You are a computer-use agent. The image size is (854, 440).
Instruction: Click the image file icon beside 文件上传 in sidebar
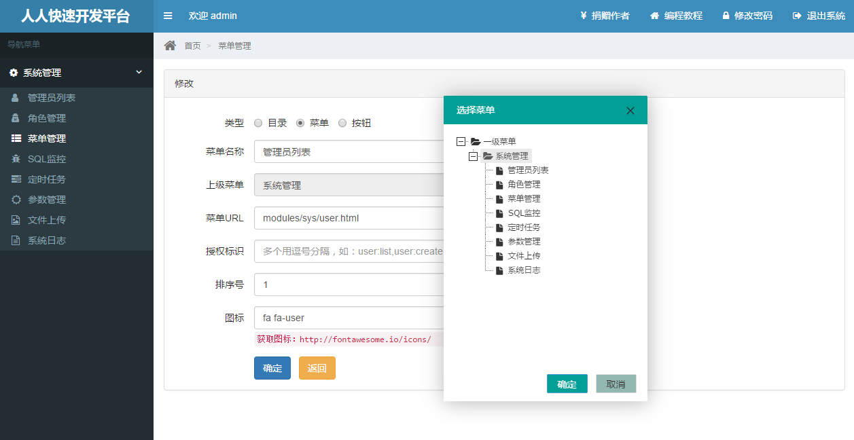pyautogui.click(x=15, y=220)
